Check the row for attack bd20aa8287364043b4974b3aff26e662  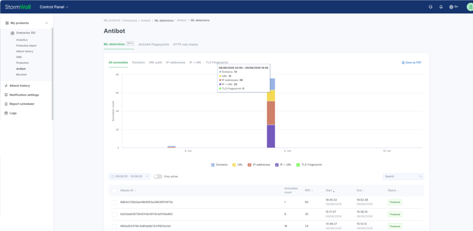click(115, 214)
